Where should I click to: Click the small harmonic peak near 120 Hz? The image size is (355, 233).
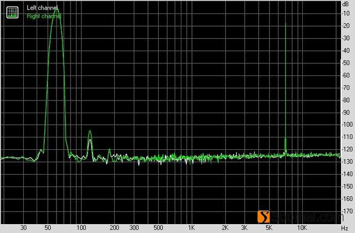[90, 133]
